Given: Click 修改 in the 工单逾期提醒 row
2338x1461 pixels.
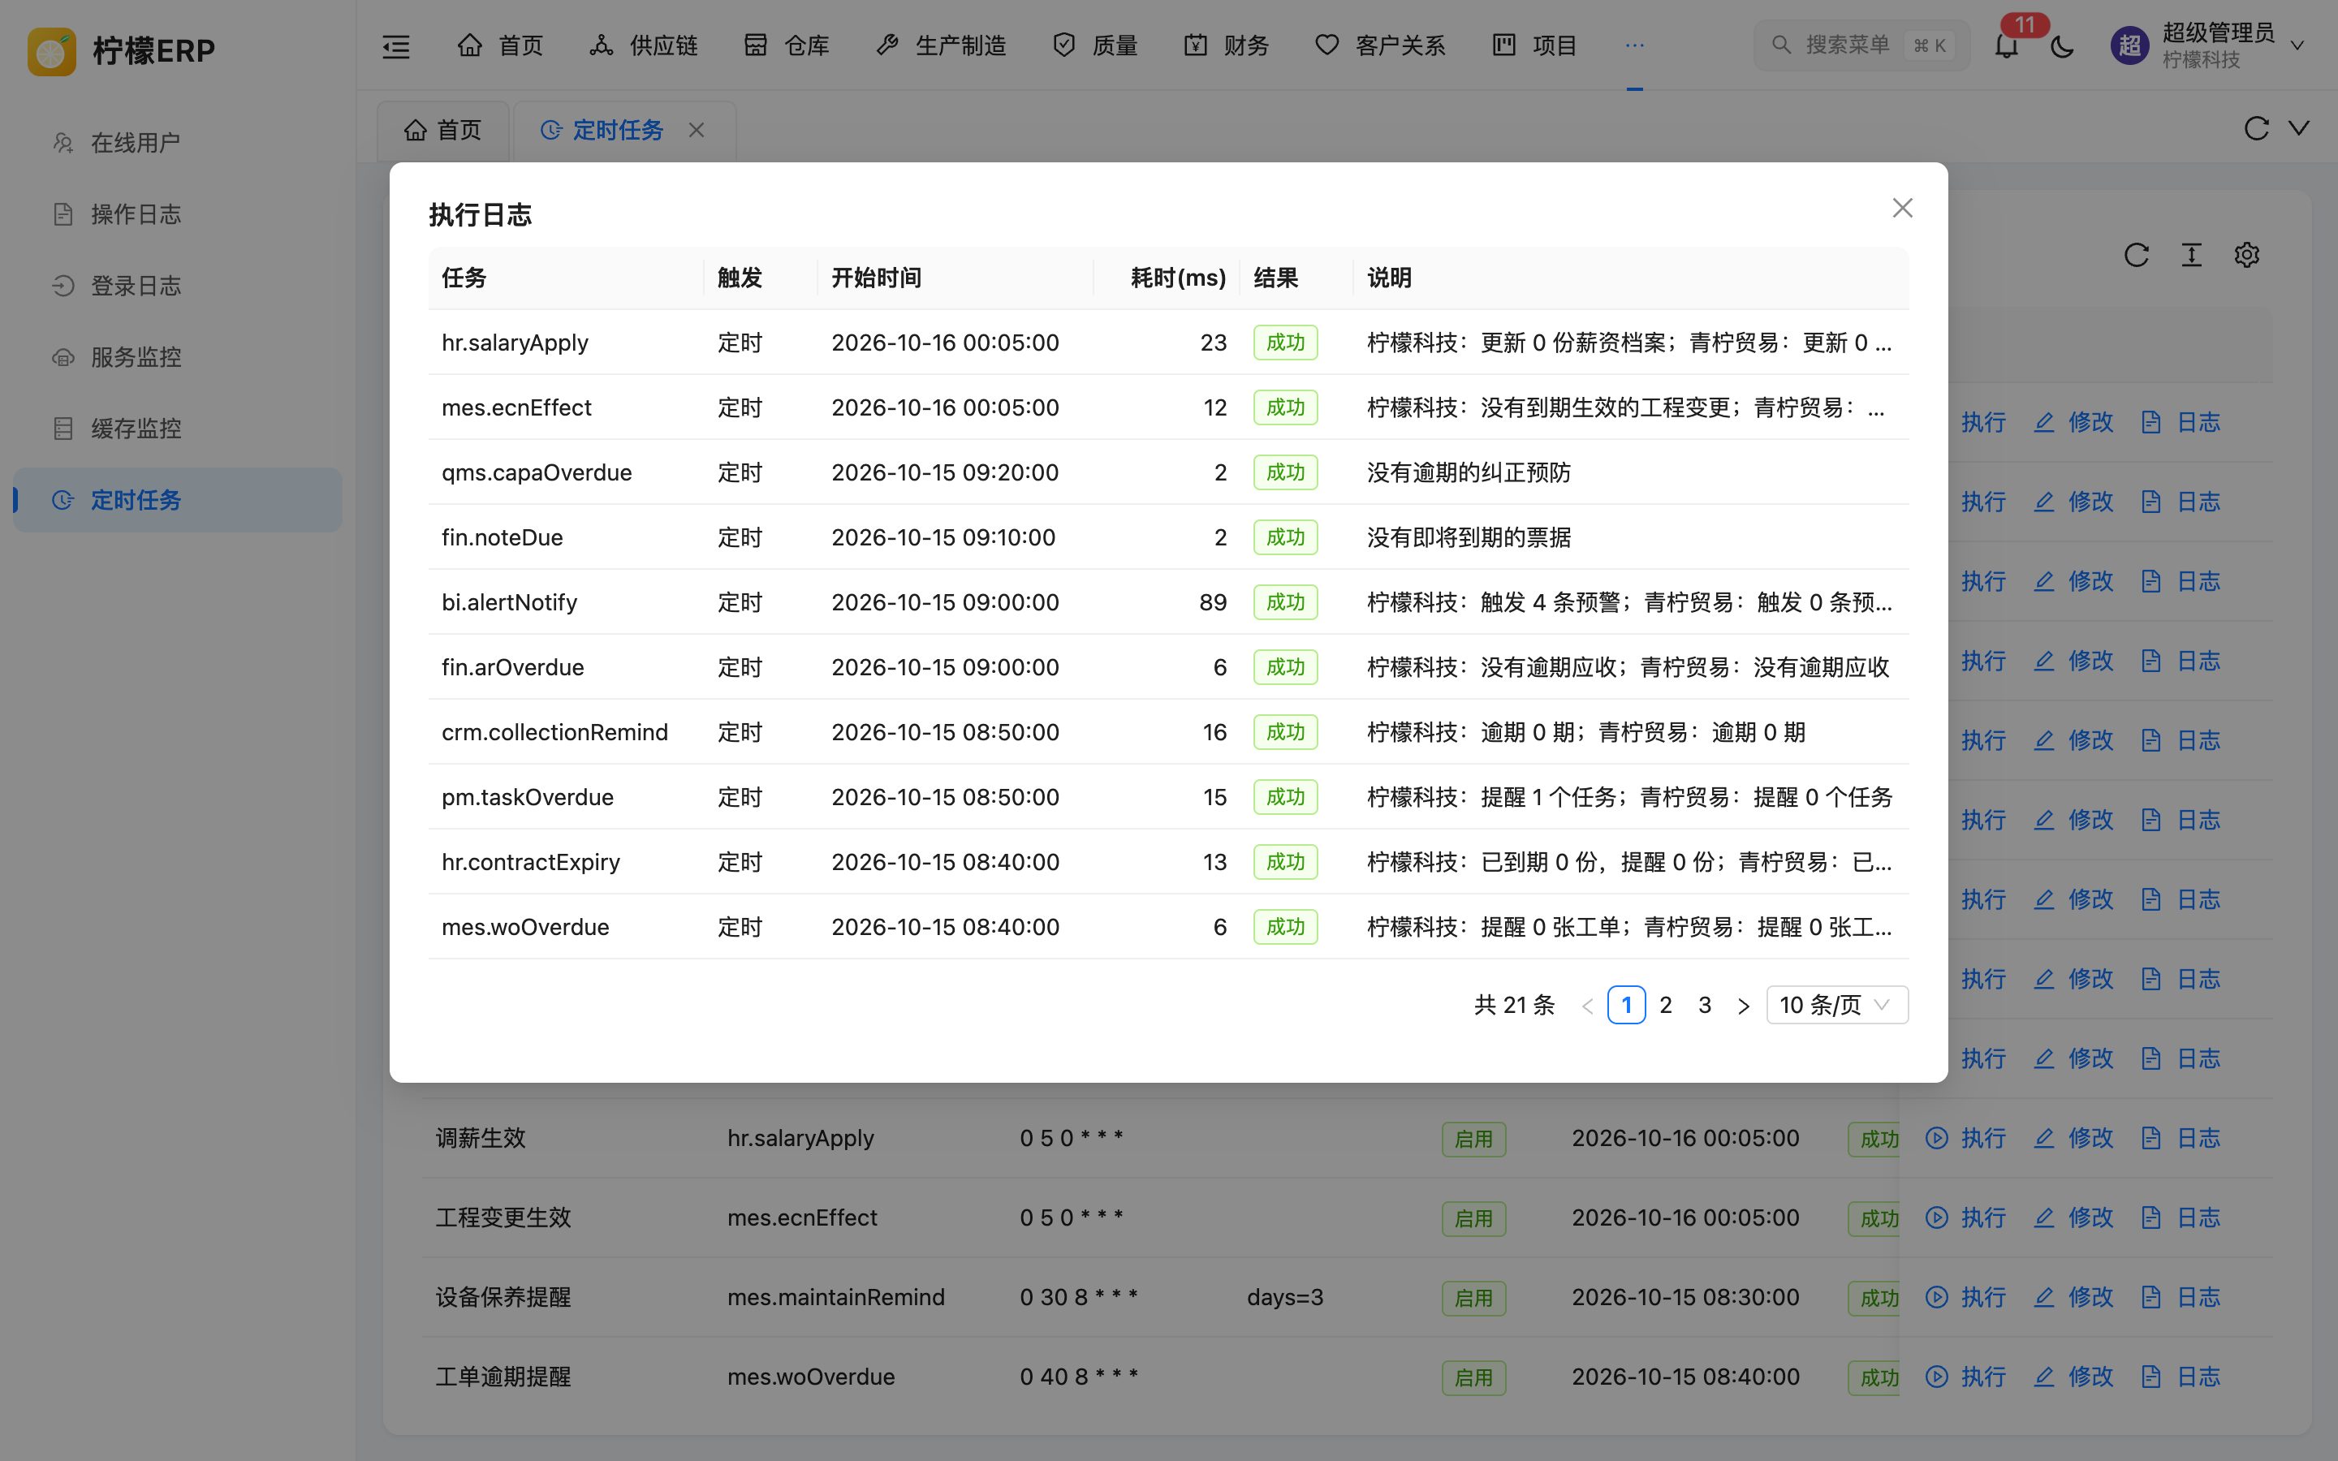Looking at the screenshot, I should coord(2073,1376).
